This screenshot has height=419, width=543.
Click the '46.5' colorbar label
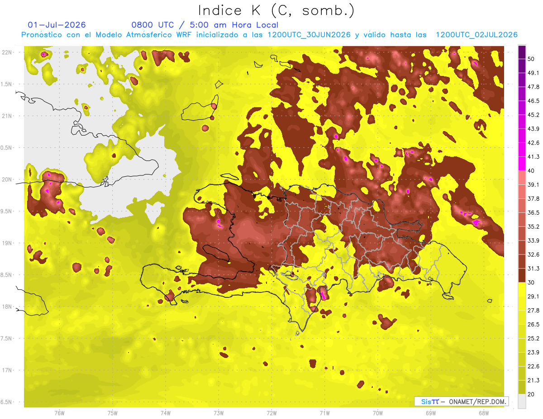tap(533, 101)
